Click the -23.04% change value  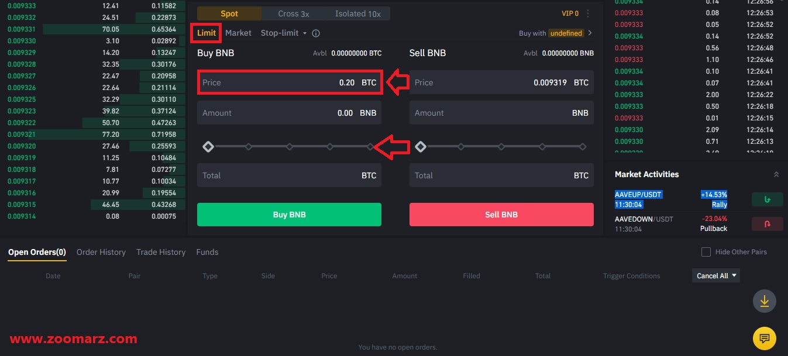714,219
